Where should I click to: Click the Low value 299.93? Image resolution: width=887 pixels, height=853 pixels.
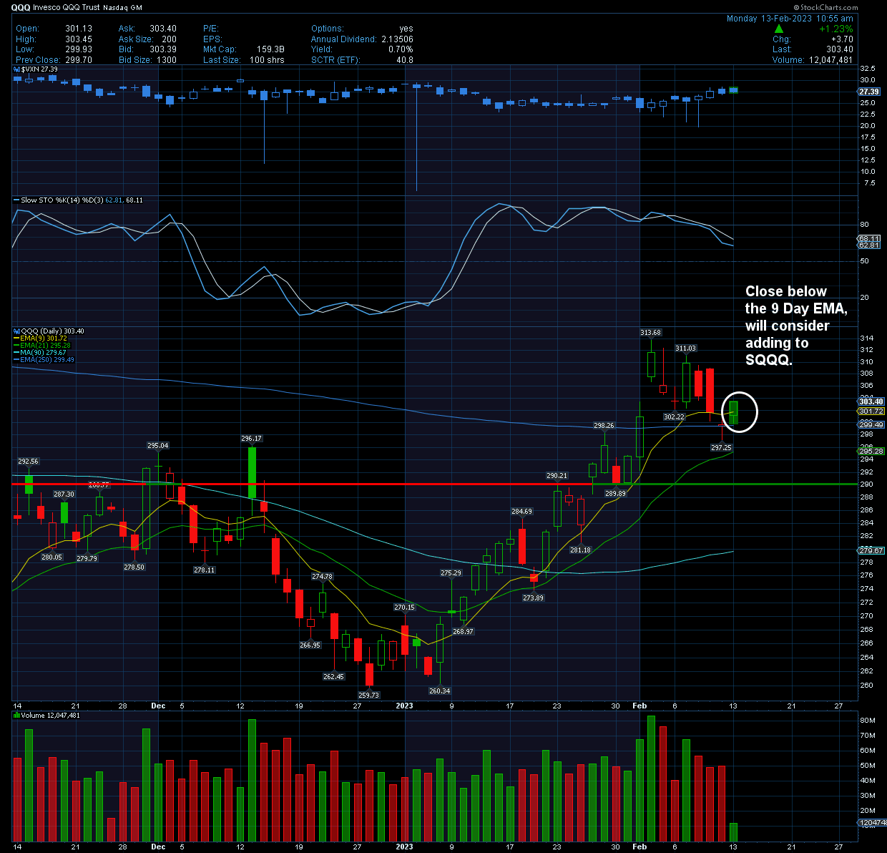[x=79, y=49]
